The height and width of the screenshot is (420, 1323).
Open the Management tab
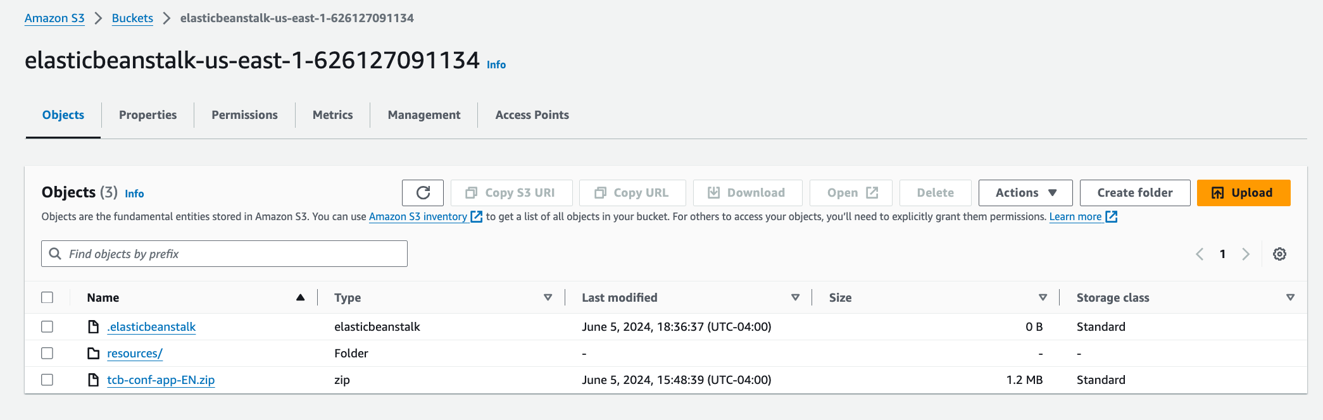tap(424, 115)
